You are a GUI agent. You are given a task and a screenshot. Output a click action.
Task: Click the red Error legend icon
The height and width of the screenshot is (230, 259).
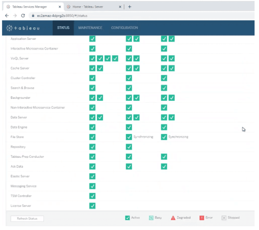point(202,218)
